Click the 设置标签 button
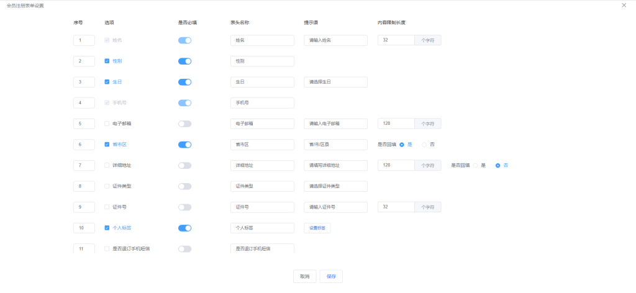This screenshot has height=293, width=636. coord(317,228)
